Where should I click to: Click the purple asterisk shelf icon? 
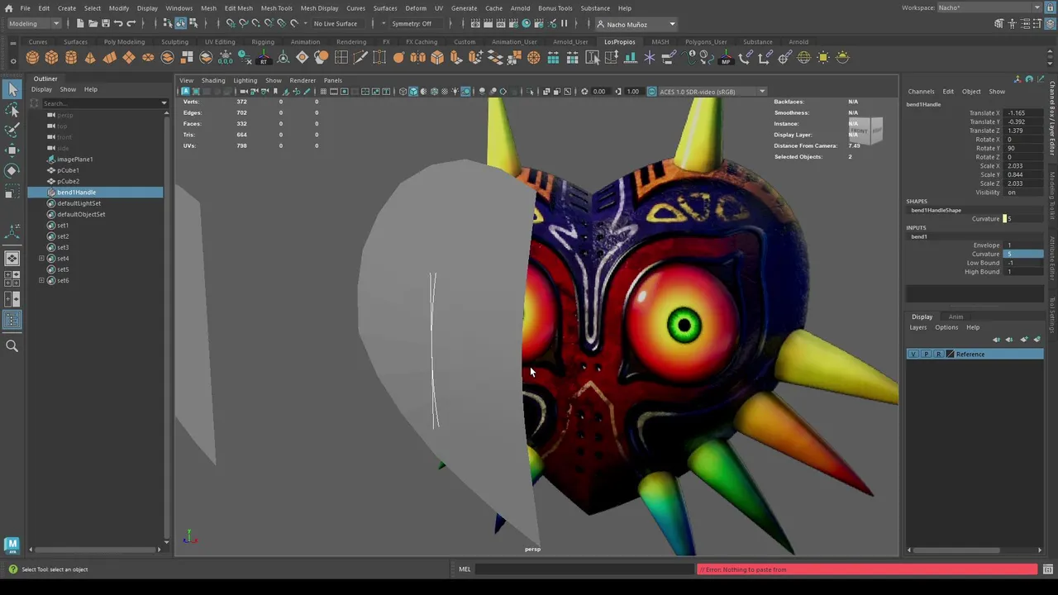tap(650, 58)
